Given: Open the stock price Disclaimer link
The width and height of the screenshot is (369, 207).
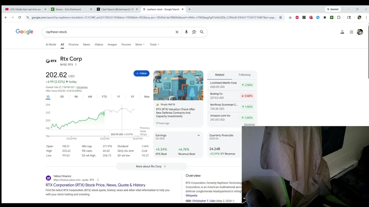Looking at the screenshot, I should pyautogui.click(x=82, y=87).
